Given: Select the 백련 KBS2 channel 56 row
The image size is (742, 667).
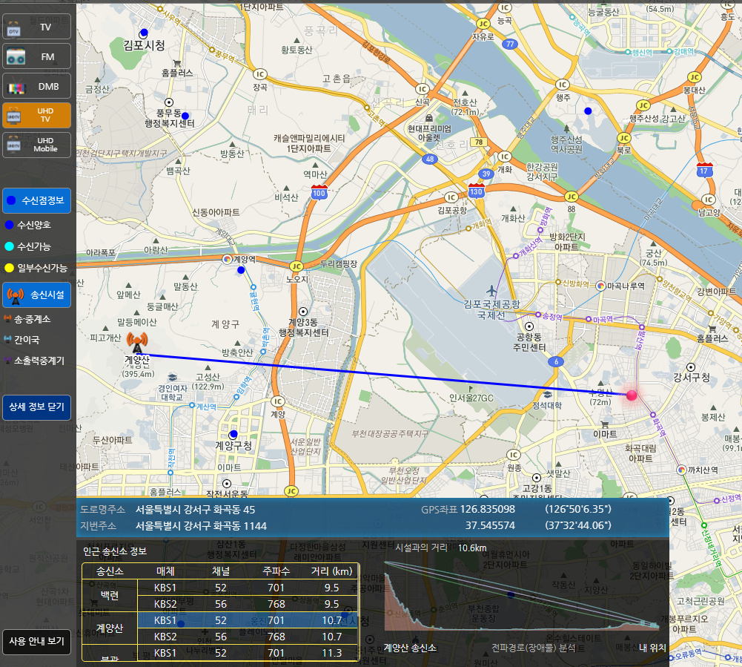Looking at the screenshot, I should pos(248,604).
